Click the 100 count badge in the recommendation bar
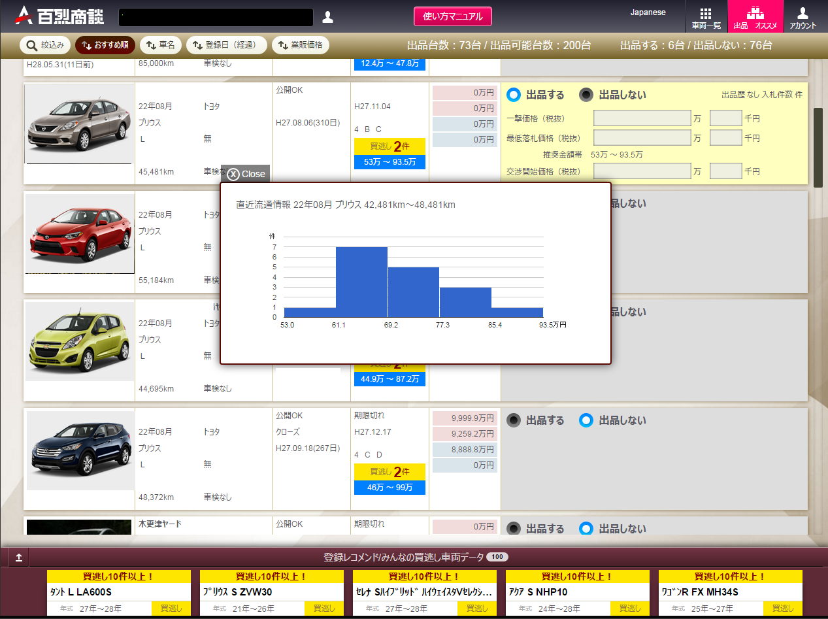Screen dimensions: 828x619 coord(497,557)
